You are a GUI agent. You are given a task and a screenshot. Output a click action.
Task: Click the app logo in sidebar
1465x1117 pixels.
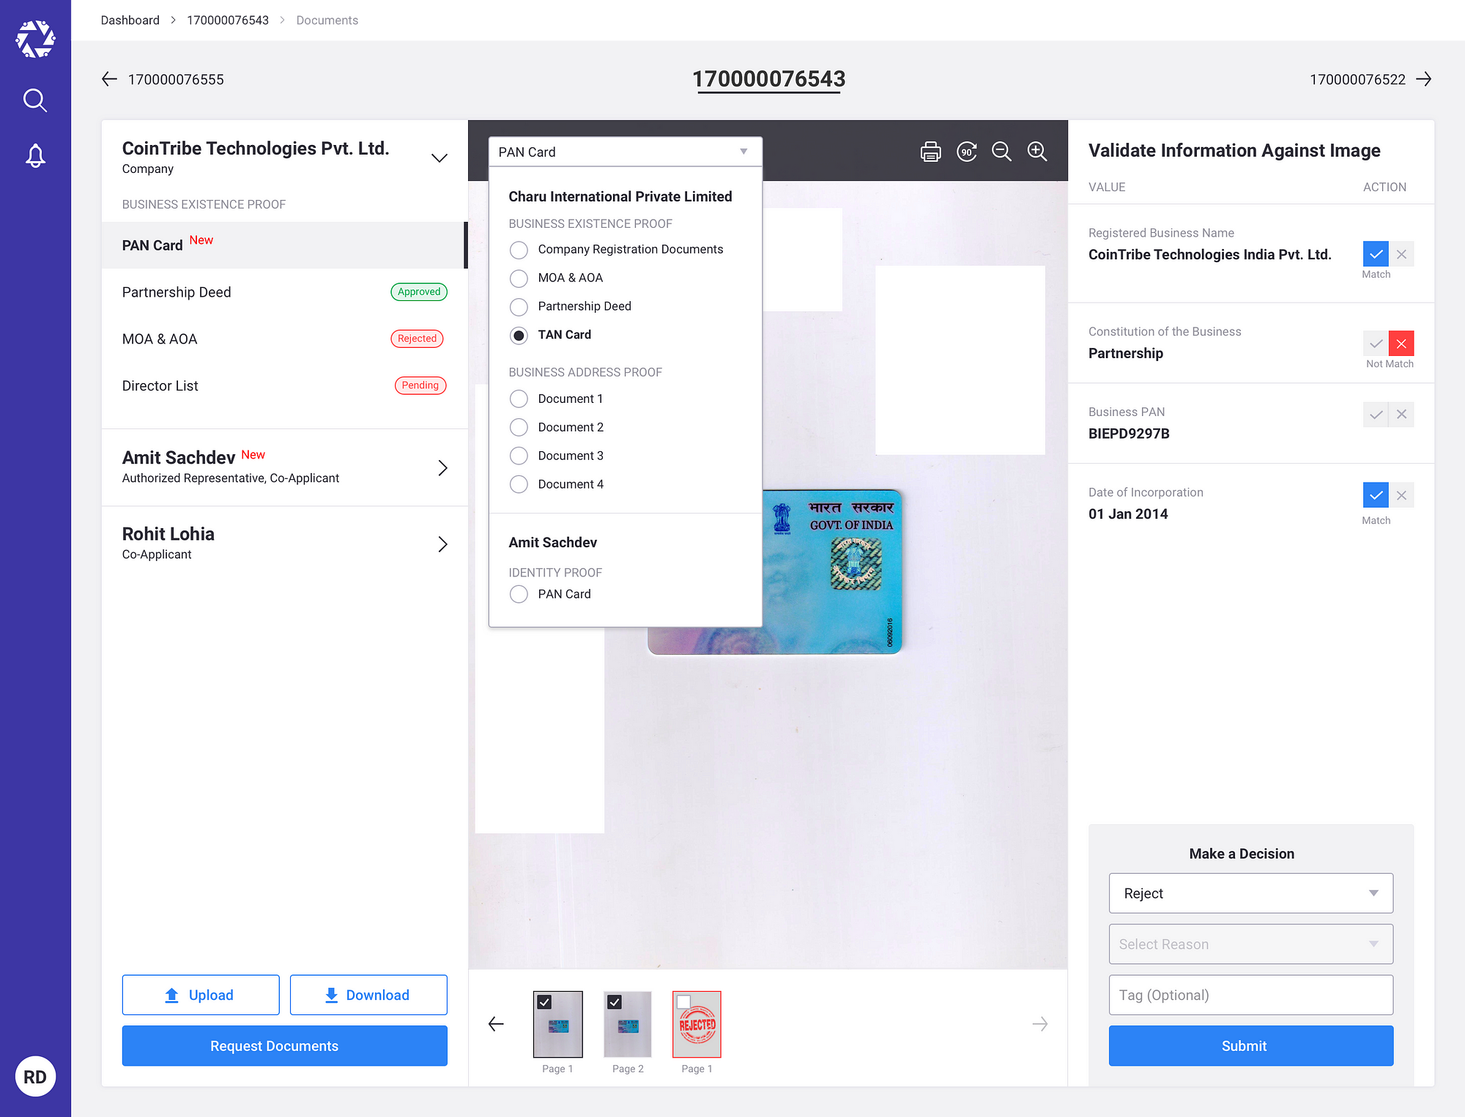35,39
